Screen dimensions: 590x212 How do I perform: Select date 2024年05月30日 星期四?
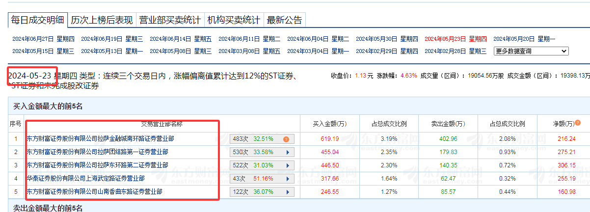coord(387,39)
